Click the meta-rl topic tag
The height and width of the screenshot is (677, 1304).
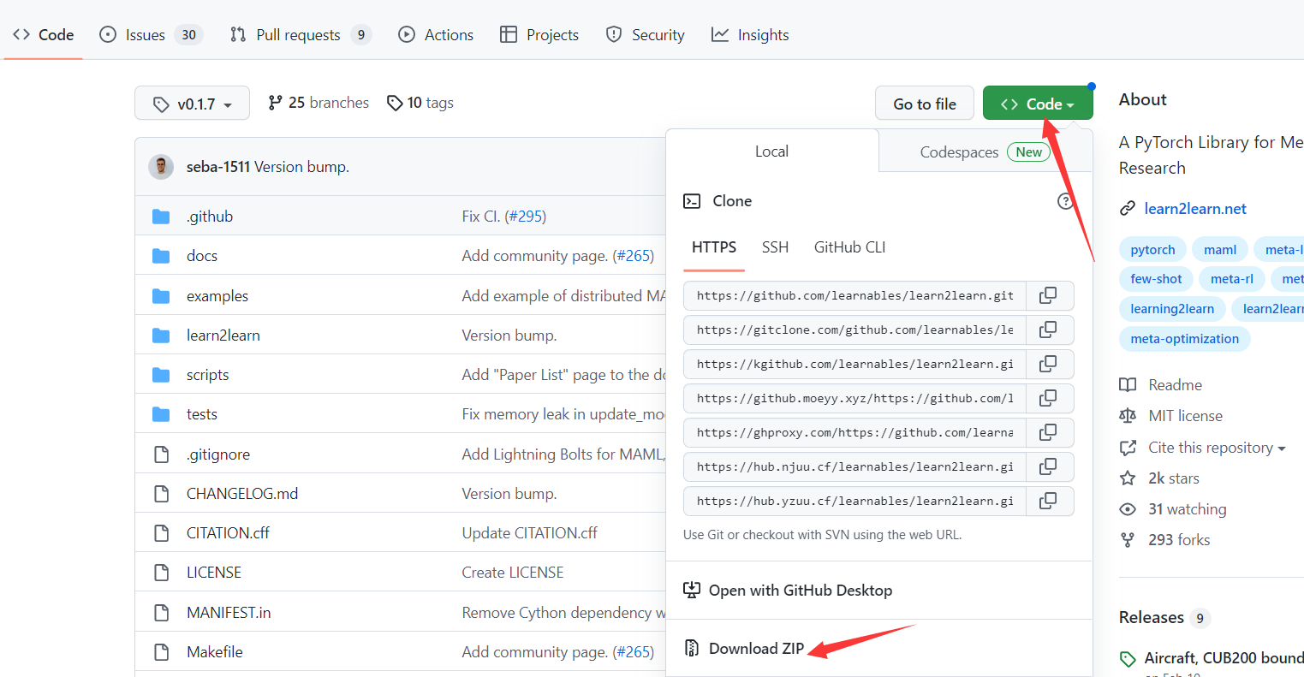point(1232,279)
